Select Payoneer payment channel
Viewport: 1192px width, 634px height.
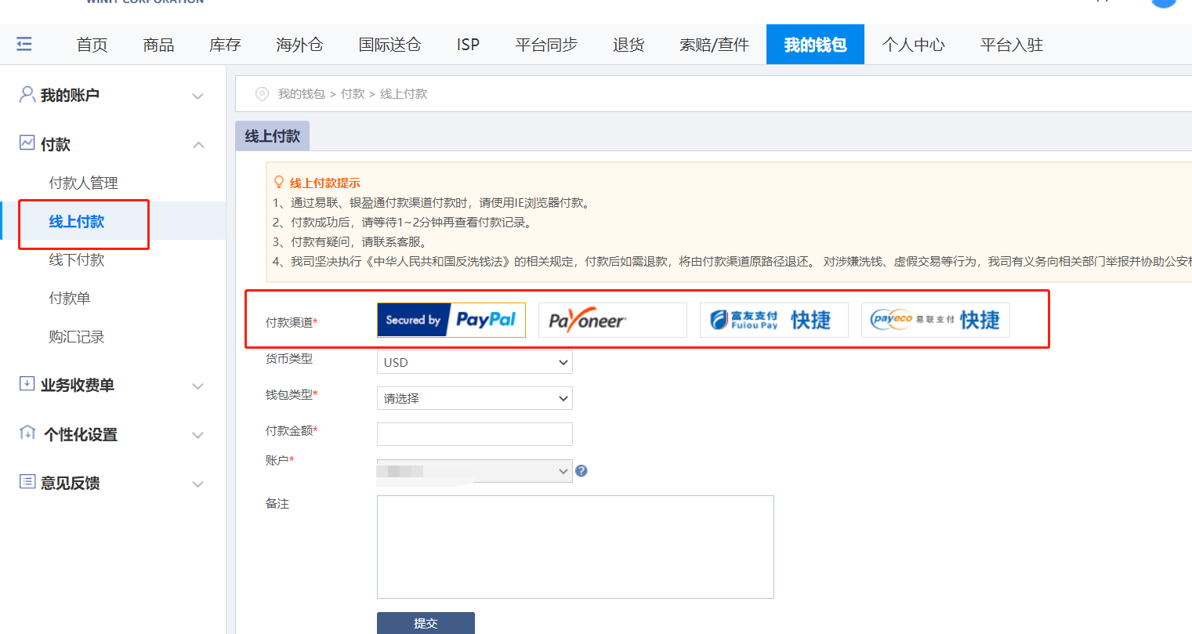613,320
